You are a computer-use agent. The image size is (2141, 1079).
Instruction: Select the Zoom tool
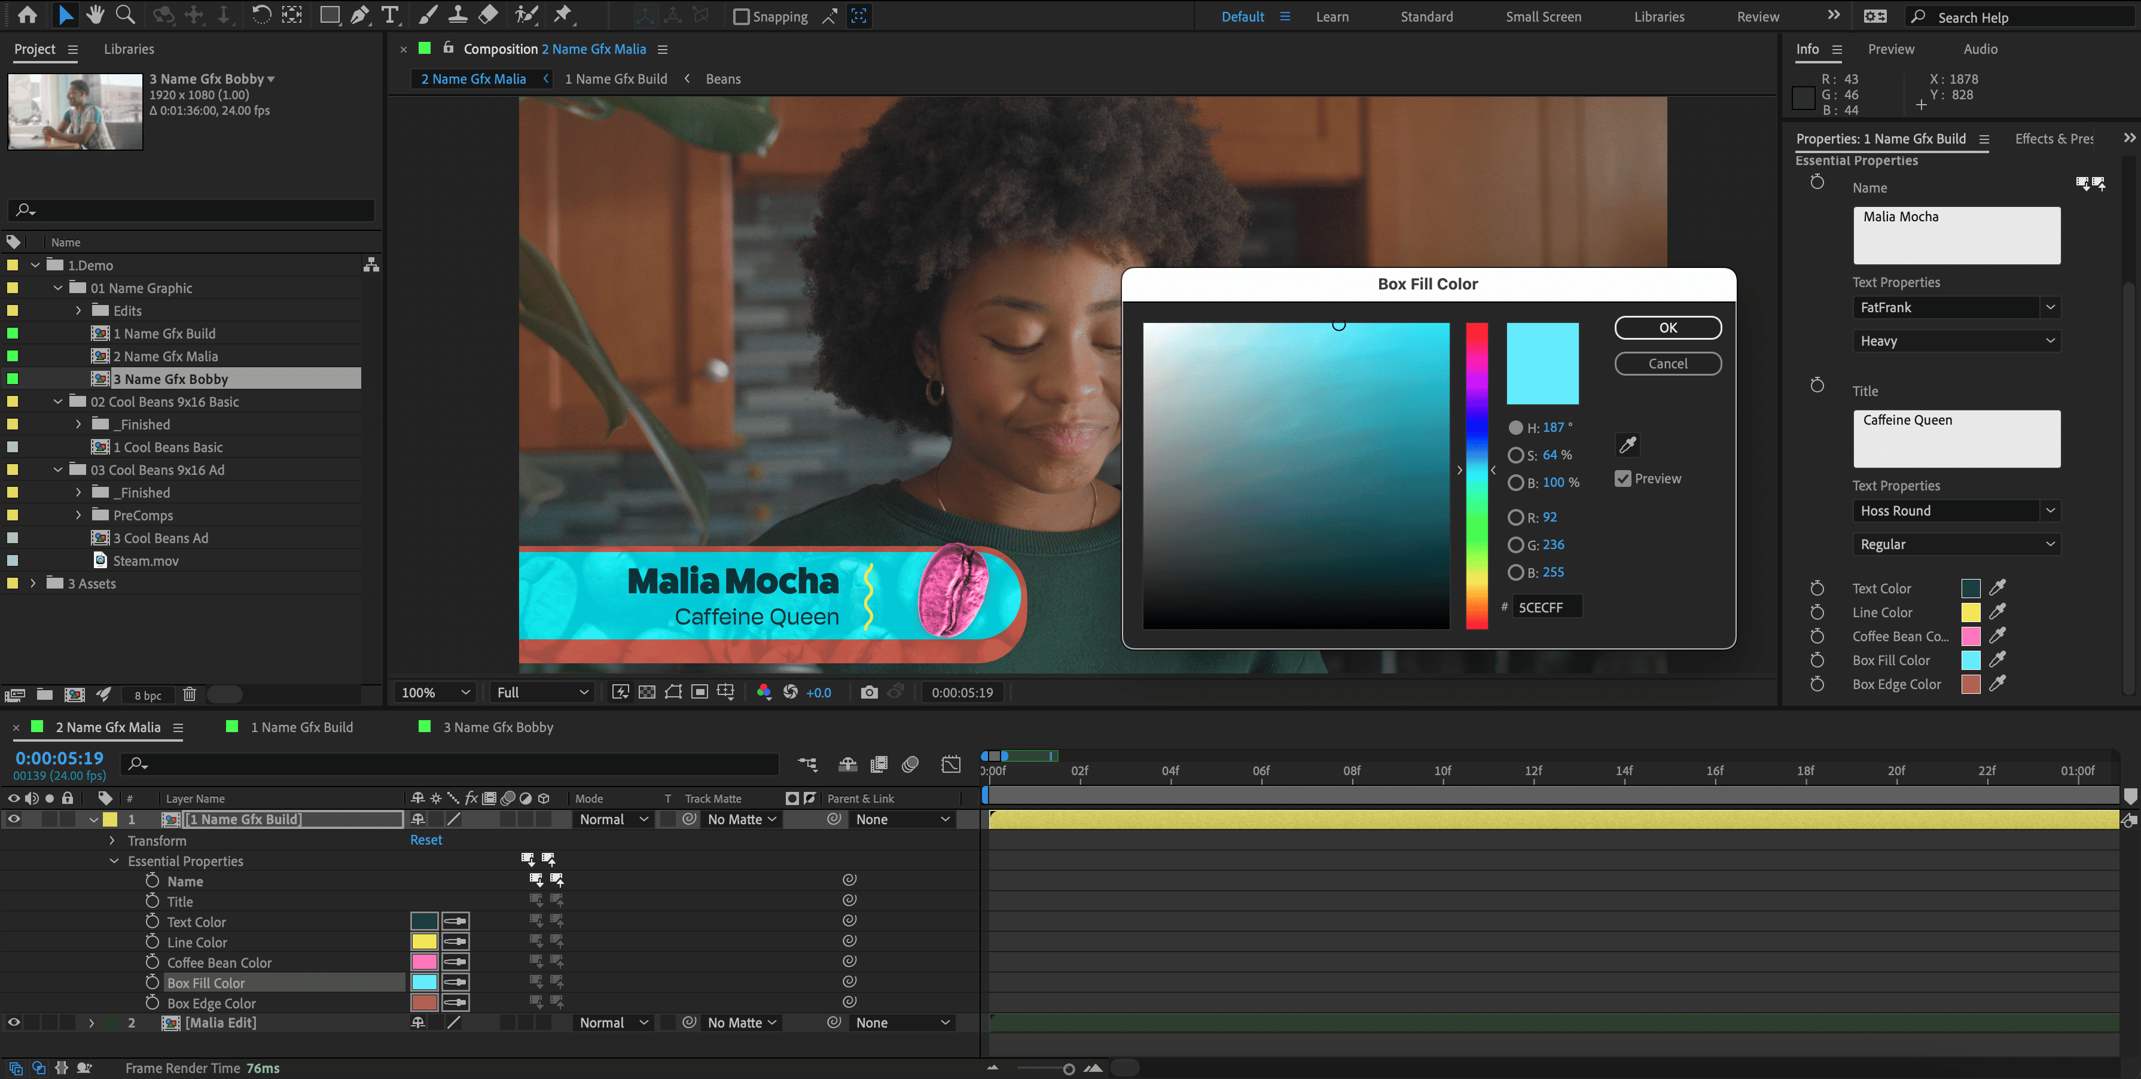(124, 14)
